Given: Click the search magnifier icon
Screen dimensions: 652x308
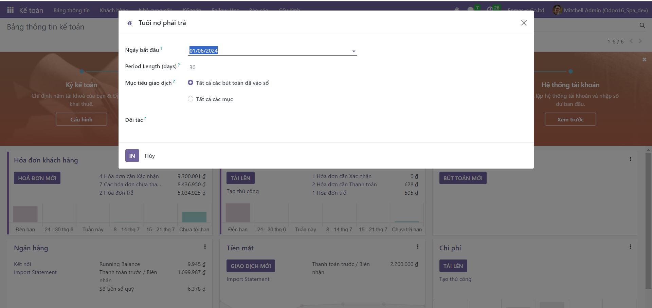Looking at the screenshot, I should [x=642, y=25].
